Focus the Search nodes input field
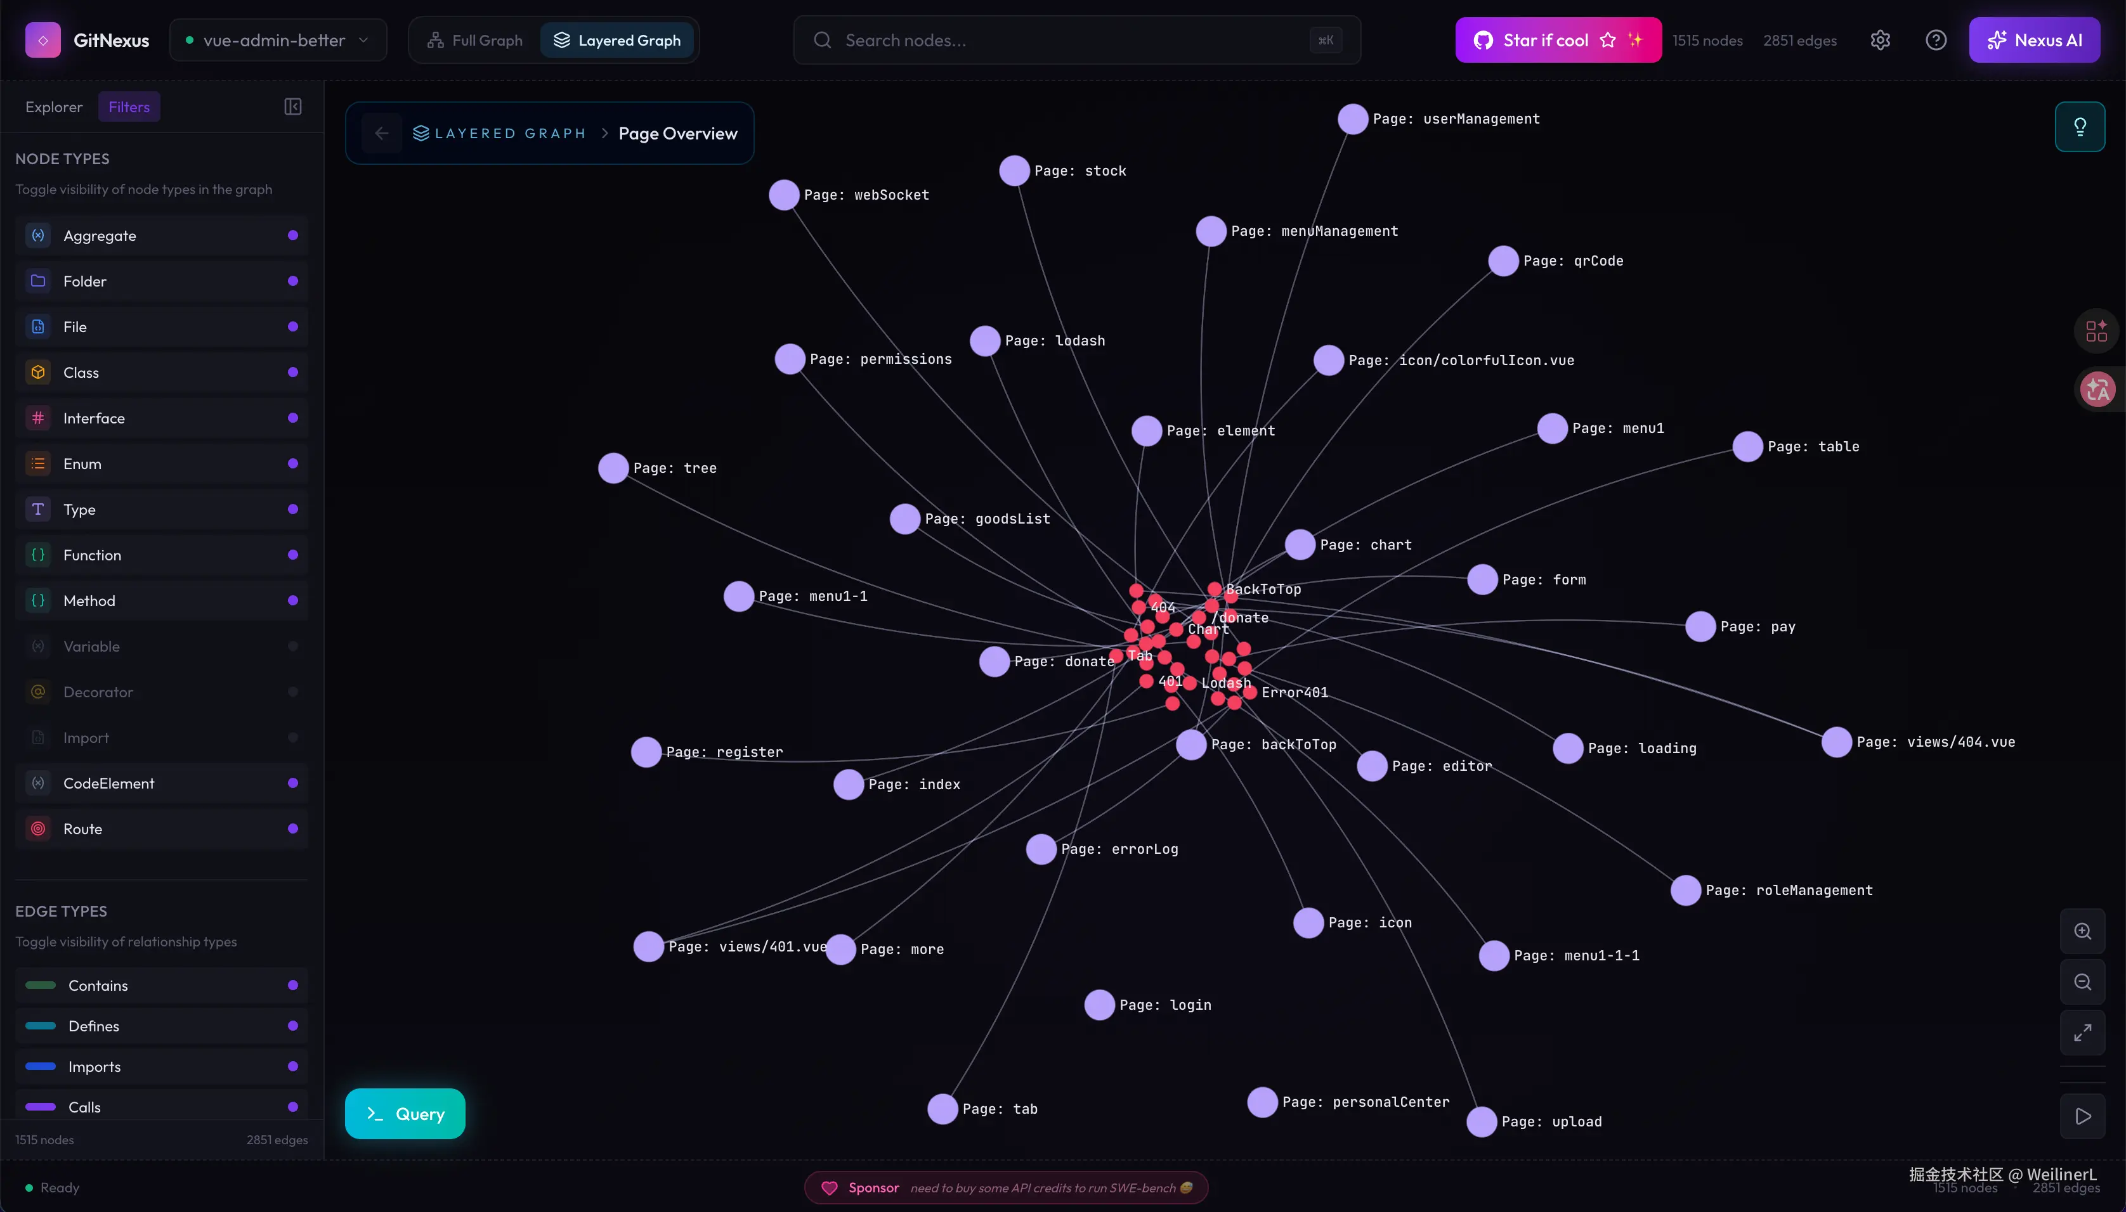This screenshot has width=2126, height=1212. pos(1077,40)
